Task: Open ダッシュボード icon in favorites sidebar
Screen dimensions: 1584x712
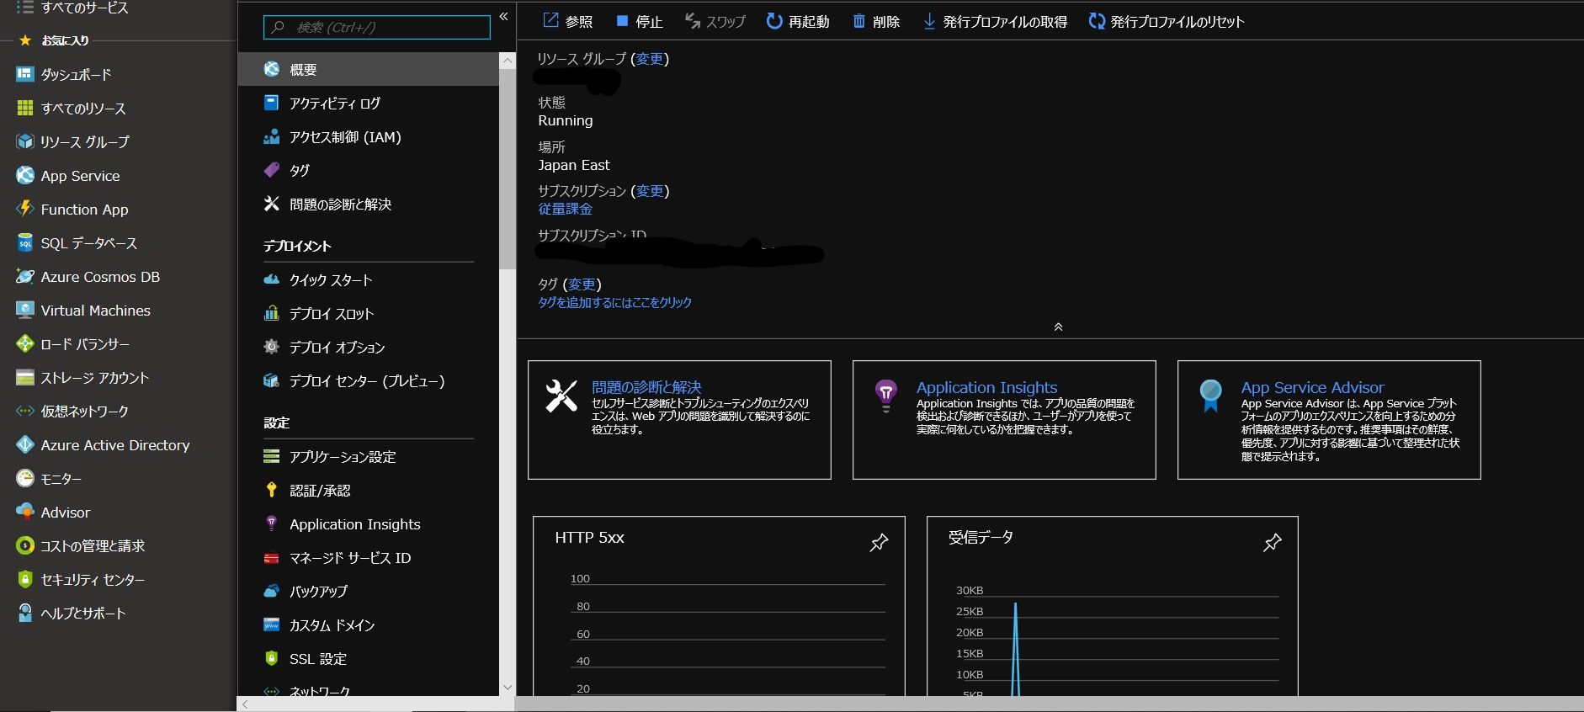Action: tap(25, 74)
